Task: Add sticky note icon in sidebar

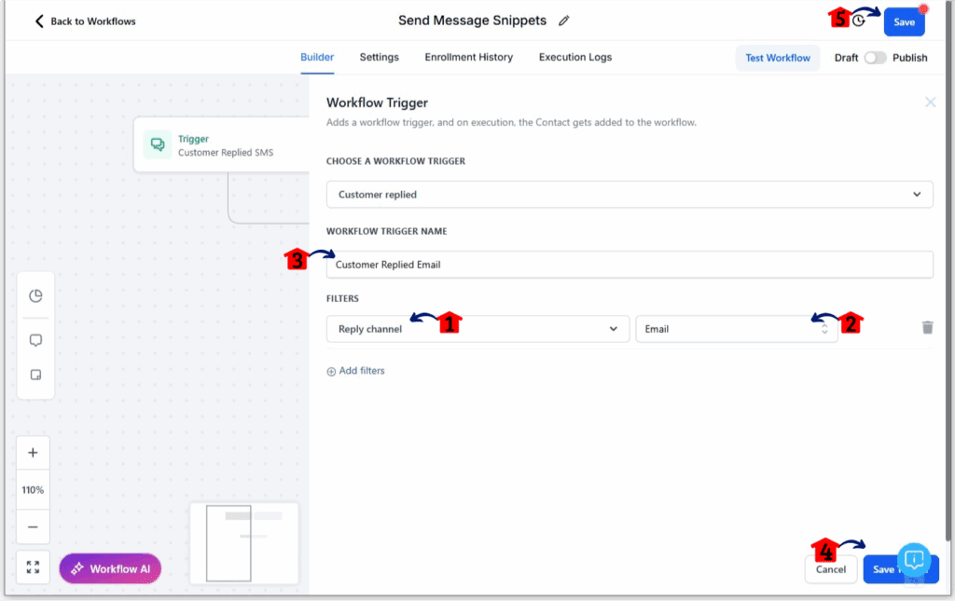Action: point(36,375)
